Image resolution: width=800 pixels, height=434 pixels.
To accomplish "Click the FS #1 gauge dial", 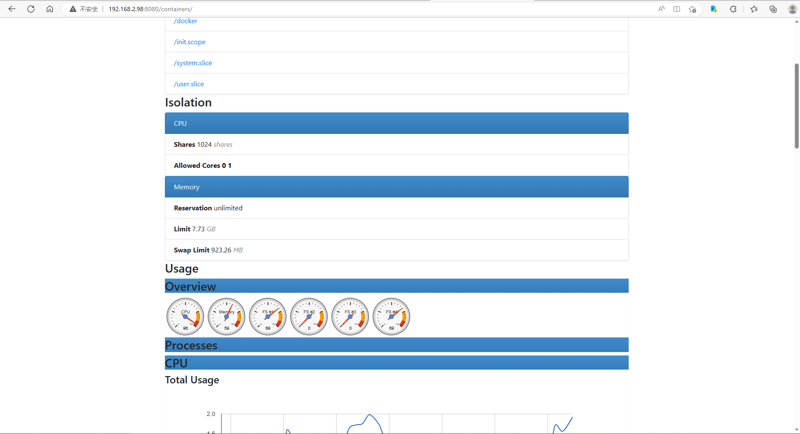I will (268, 316).
